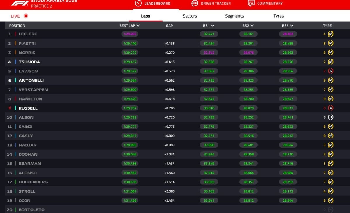Screen dimensions: 350x213
Task: Open the BS1 column dropdown
Action: tap(213, 26)
